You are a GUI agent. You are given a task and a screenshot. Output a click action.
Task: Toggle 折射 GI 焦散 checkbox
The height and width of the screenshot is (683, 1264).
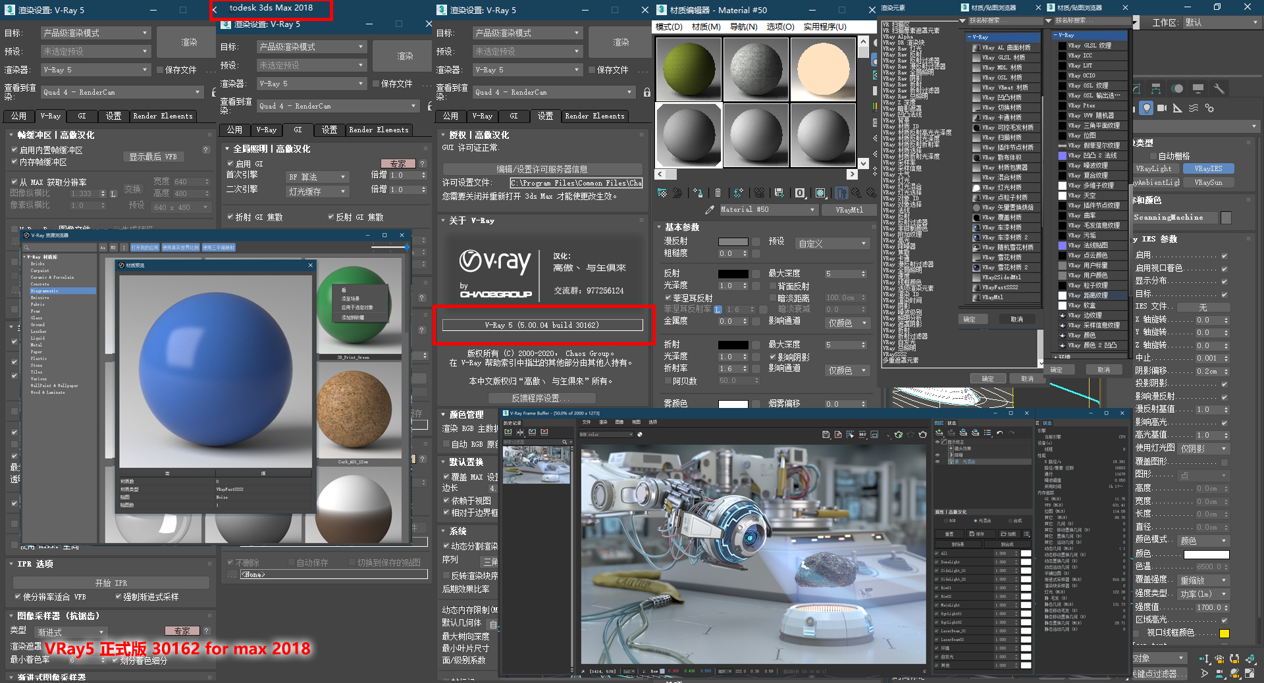[230, 216]
